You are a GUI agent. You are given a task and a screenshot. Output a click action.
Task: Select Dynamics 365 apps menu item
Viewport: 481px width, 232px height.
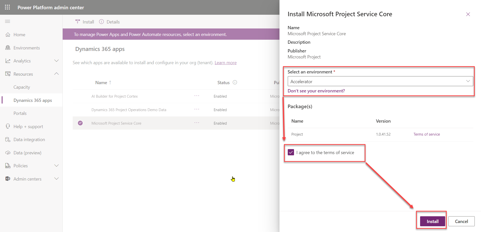[33, 100]
